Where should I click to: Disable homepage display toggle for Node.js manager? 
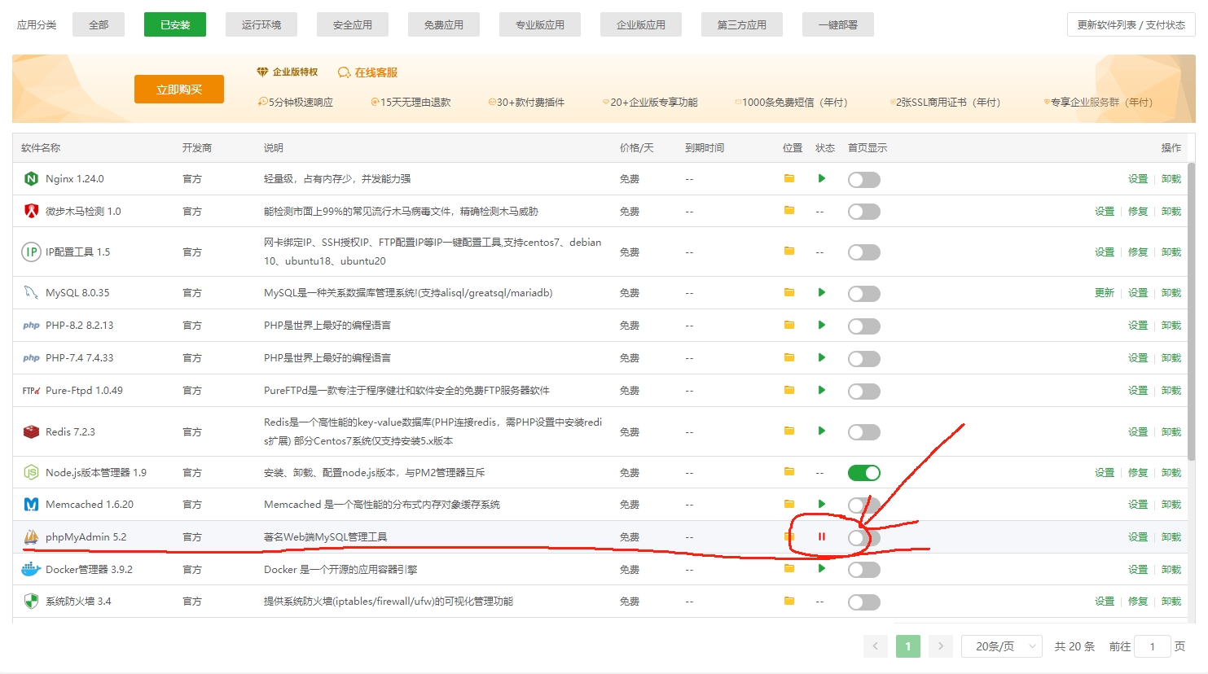[863, 473]
